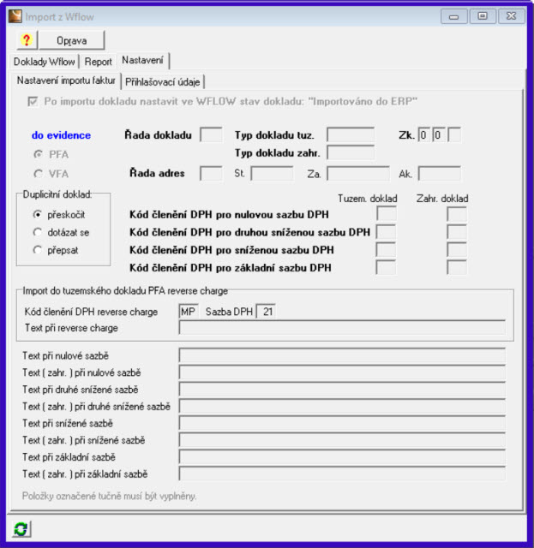534x548 pixels.
Task: Click the Text při základní sazbě field
Action: 341,456
